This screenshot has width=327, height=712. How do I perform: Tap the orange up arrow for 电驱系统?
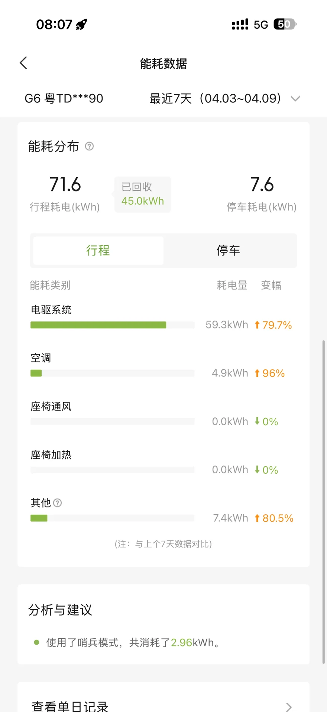[x=257, y=325]
